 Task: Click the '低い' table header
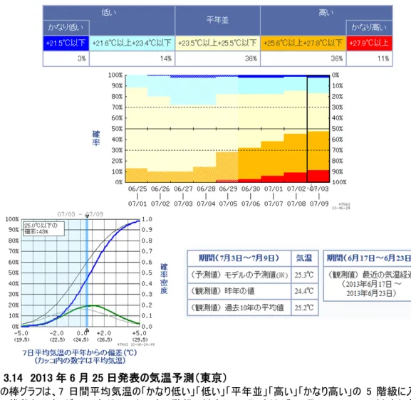pyautogui.click(x=109, y=12)
